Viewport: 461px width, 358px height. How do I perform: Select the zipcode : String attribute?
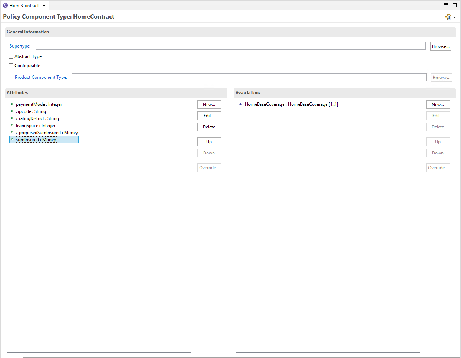[31, 111]
